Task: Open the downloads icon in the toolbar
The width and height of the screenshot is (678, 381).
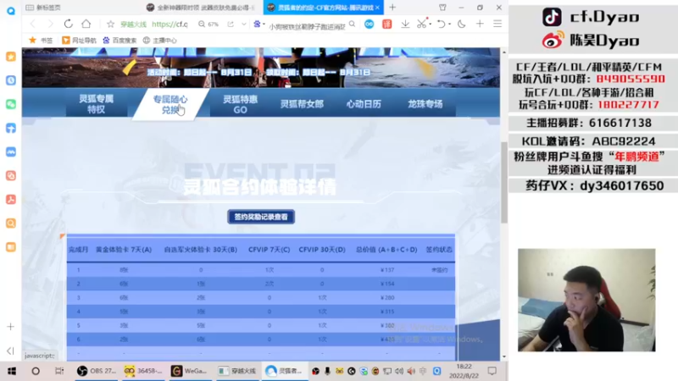Action: (405, 25)
